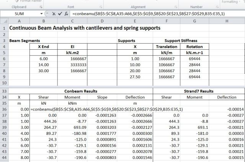Click the Enter formula checkmark icon

tap(60, 13)
